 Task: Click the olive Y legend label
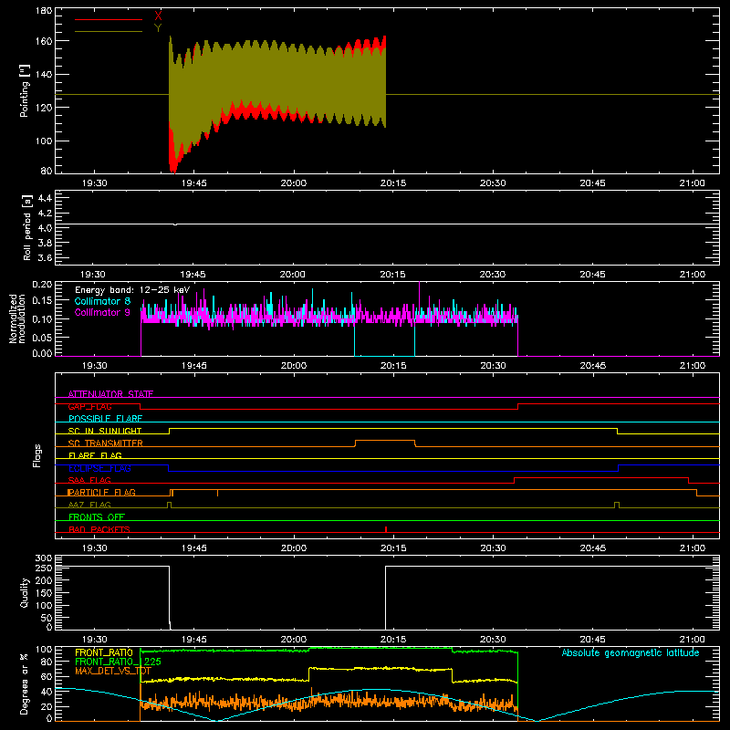(158, 28)
